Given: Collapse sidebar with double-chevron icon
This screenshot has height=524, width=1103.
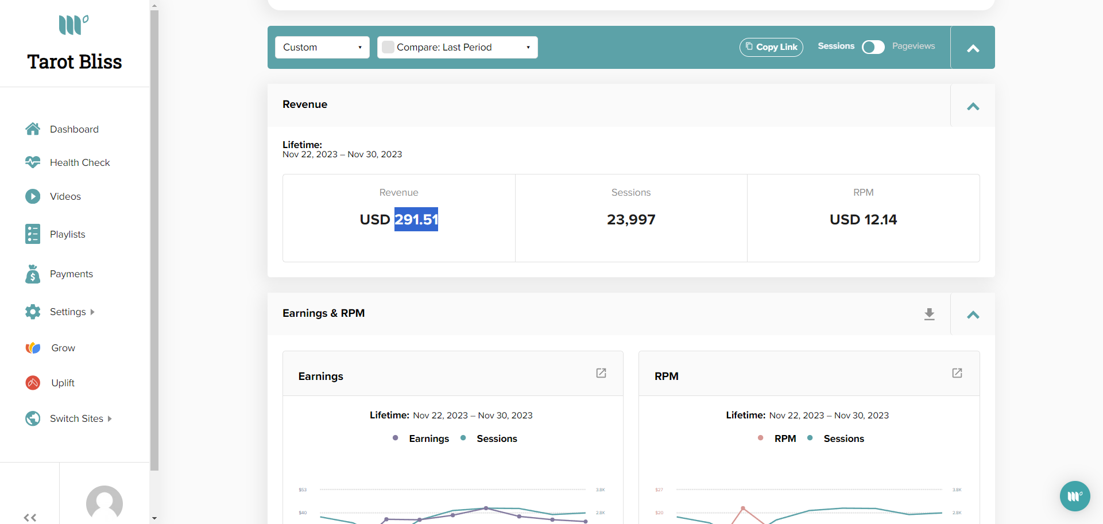Looking at the screenshot, I should pyautogui.click(x=30, y=518).
